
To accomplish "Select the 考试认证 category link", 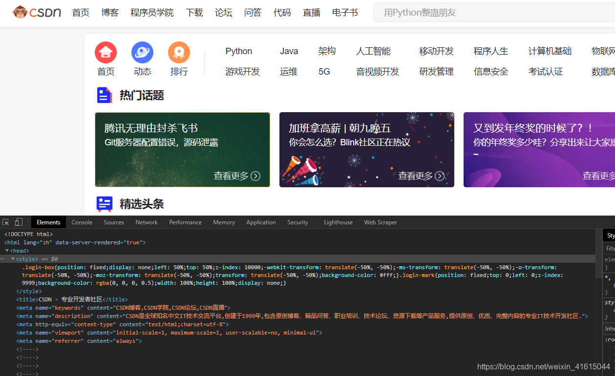I will point(546,72).
